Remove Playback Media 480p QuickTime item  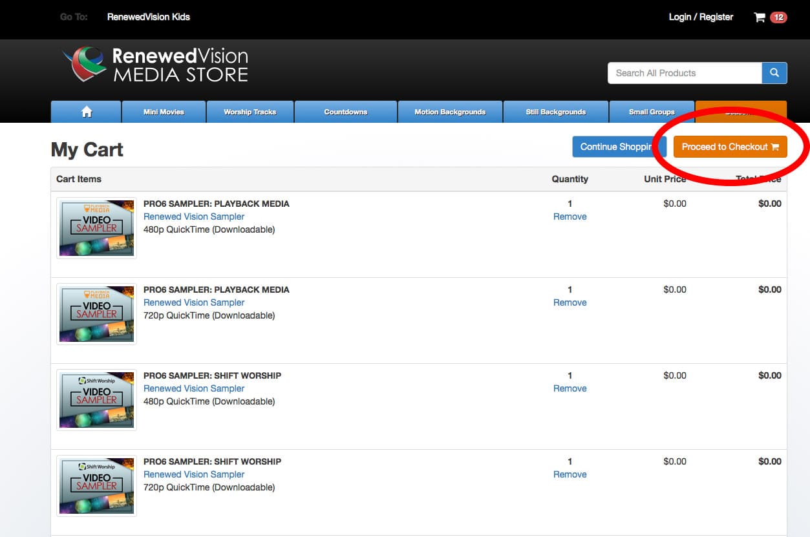coord(570,216)
